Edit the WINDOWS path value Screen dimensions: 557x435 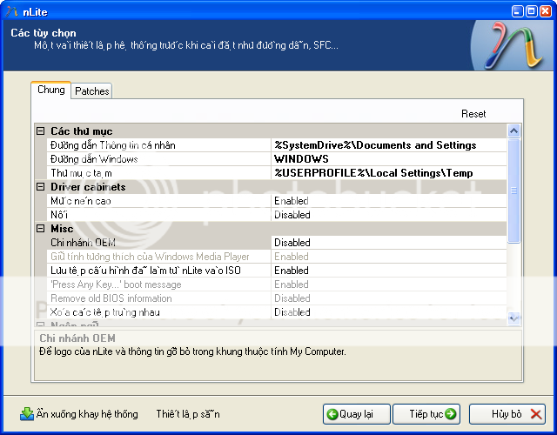pyautogui.click(x=389, y=159)
